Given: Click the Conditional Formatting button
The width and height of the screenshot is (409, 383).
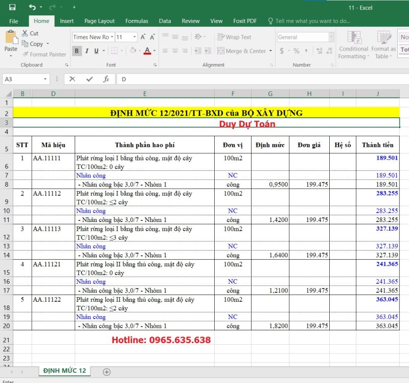Looking at the screenshot, I should (x=353, y=45).
